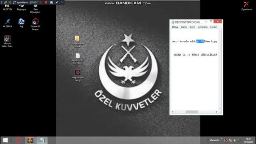
Task: Click the Notepad vertical scroll-down arrow
Action: [220, 109]
